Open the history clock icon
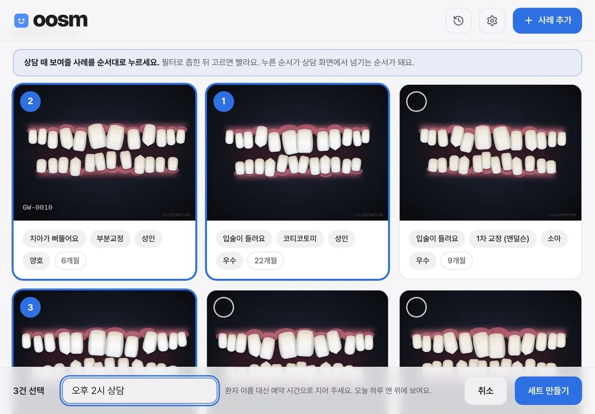The height and width of the screenshot is (414, 595). coord(458,20)
